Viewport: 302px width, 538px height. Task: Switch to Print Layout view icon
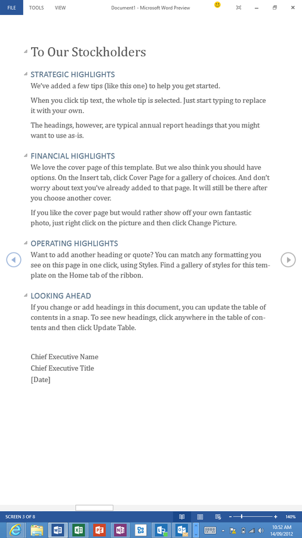coord(201,516)
